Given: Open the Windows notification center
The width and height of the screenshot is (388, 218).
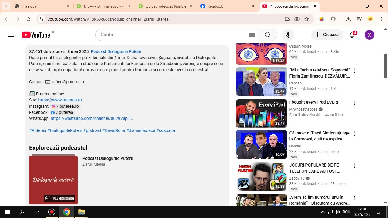Looking at the screenshot, I should point(378,212).
